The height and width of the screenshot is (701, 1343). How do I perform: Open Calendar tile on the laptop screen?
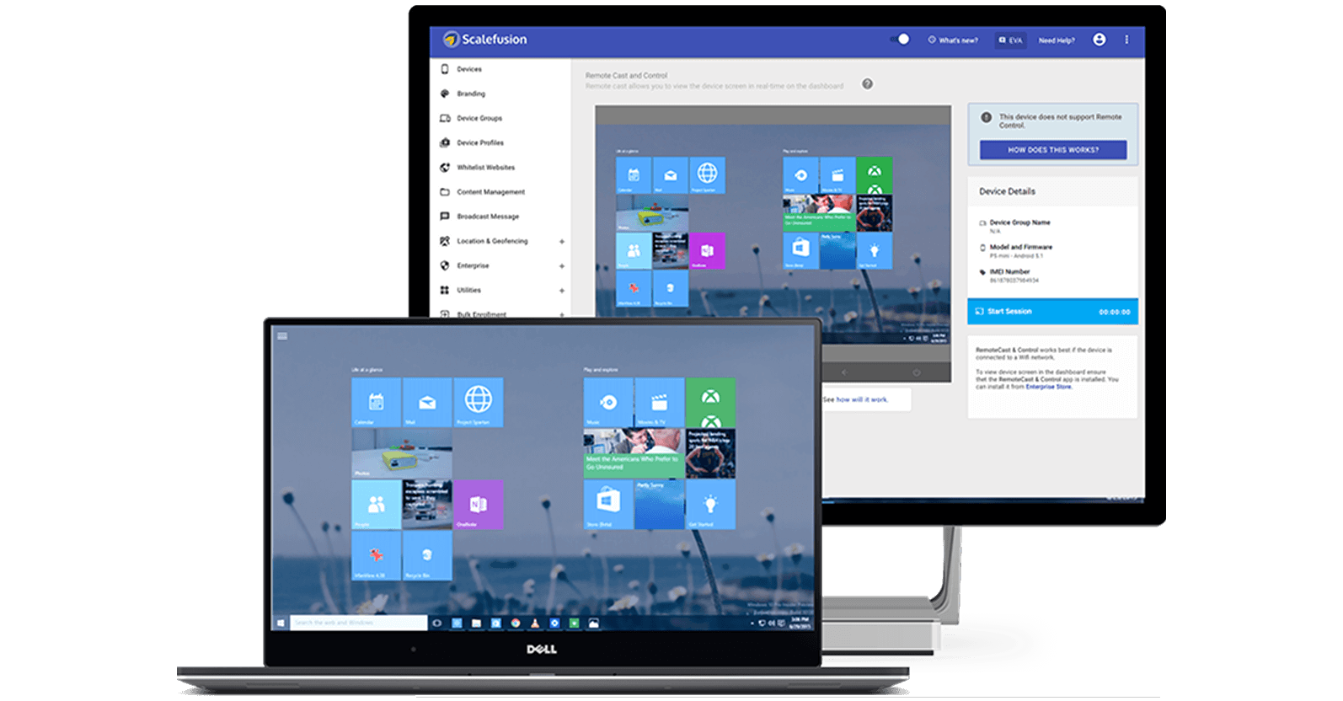click(376, 402)
